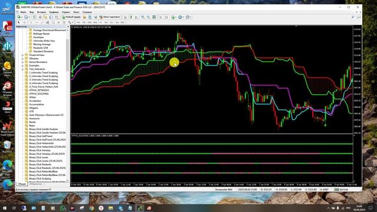The width and height of the screenshot is (377, 212).
Task: Zoom in on the chart
Action: [x=143, y=17]
